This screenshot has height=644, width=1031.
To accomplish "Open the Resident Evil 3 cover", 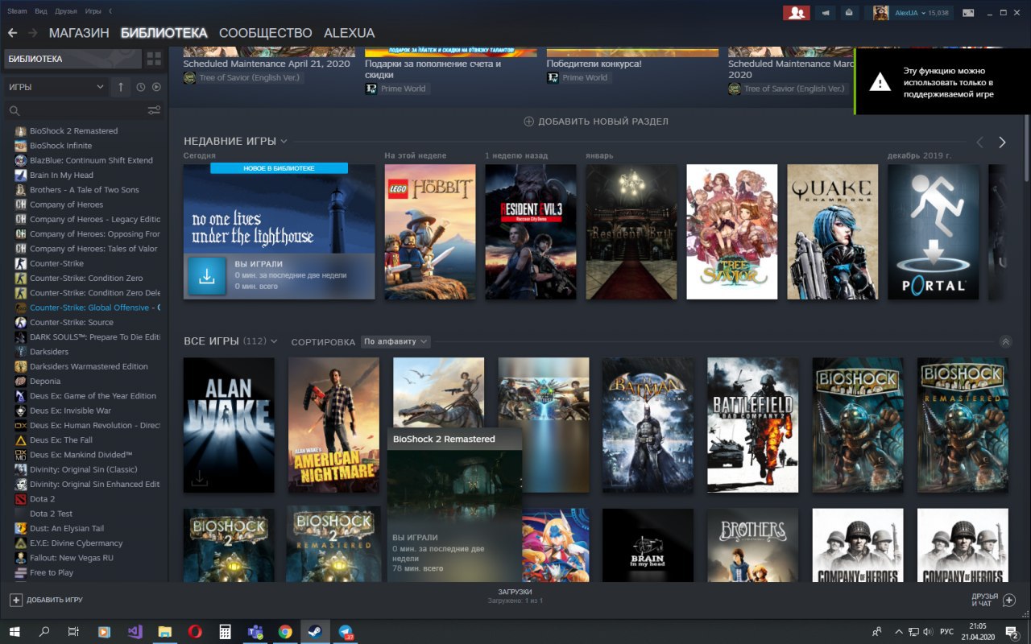I will pyautogui.click(x=531, y=232).
